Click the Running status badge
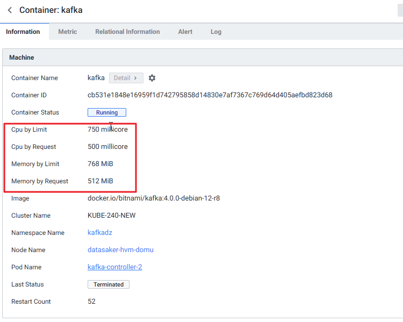 tap(107, 112)
